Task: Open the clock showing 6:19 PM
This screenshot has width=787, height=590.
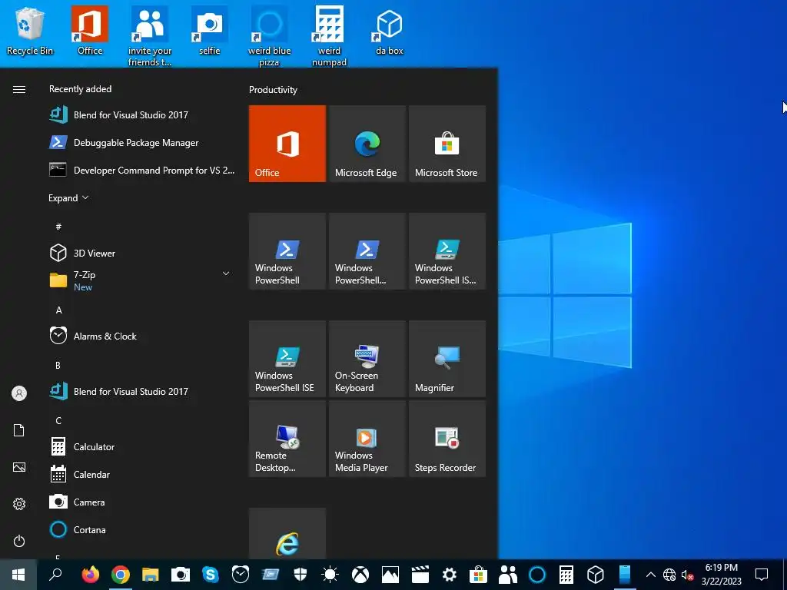Action: click(721, 575)
